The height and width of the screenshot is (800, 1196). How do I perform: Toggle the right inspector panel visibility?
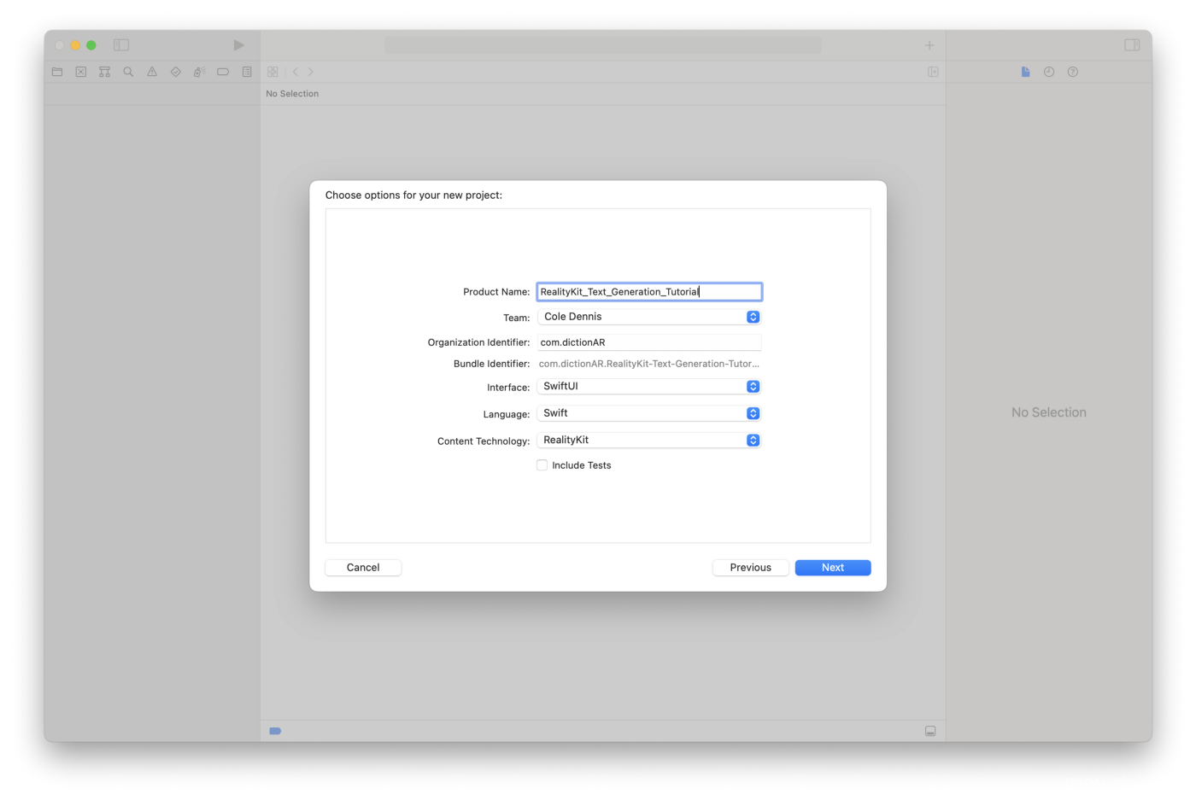pos(1132,44)
